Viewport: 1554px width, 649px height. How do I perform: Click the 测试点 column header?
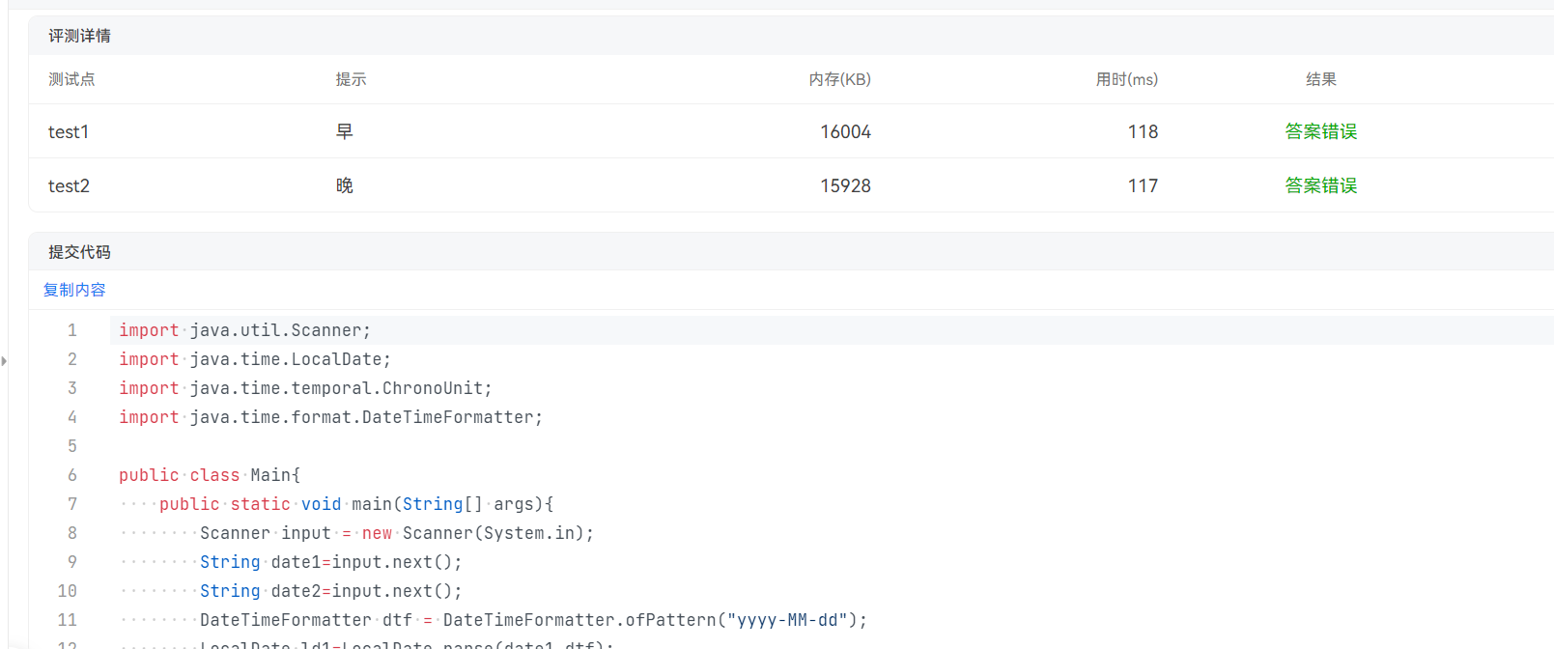coord(71,79)
